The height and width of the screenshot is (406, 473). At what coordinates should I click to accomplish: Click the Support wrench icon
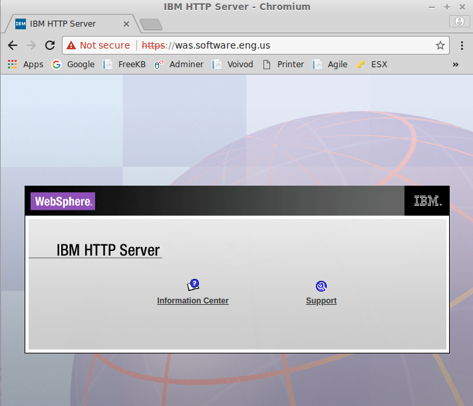click(321, 286)
